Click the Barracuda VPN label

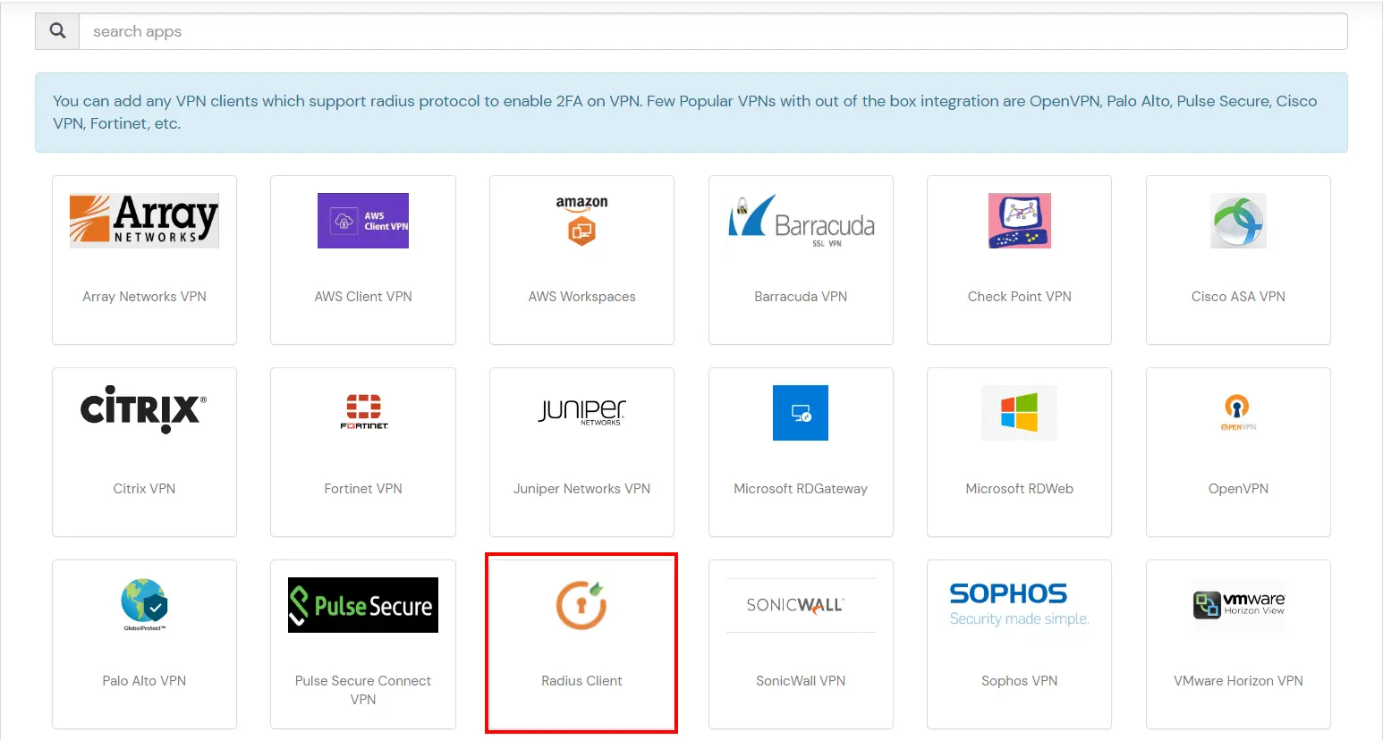point(801,297)
